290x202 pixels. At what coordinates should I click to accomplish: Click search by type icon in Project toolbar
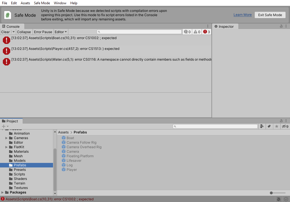click(261, 126)
